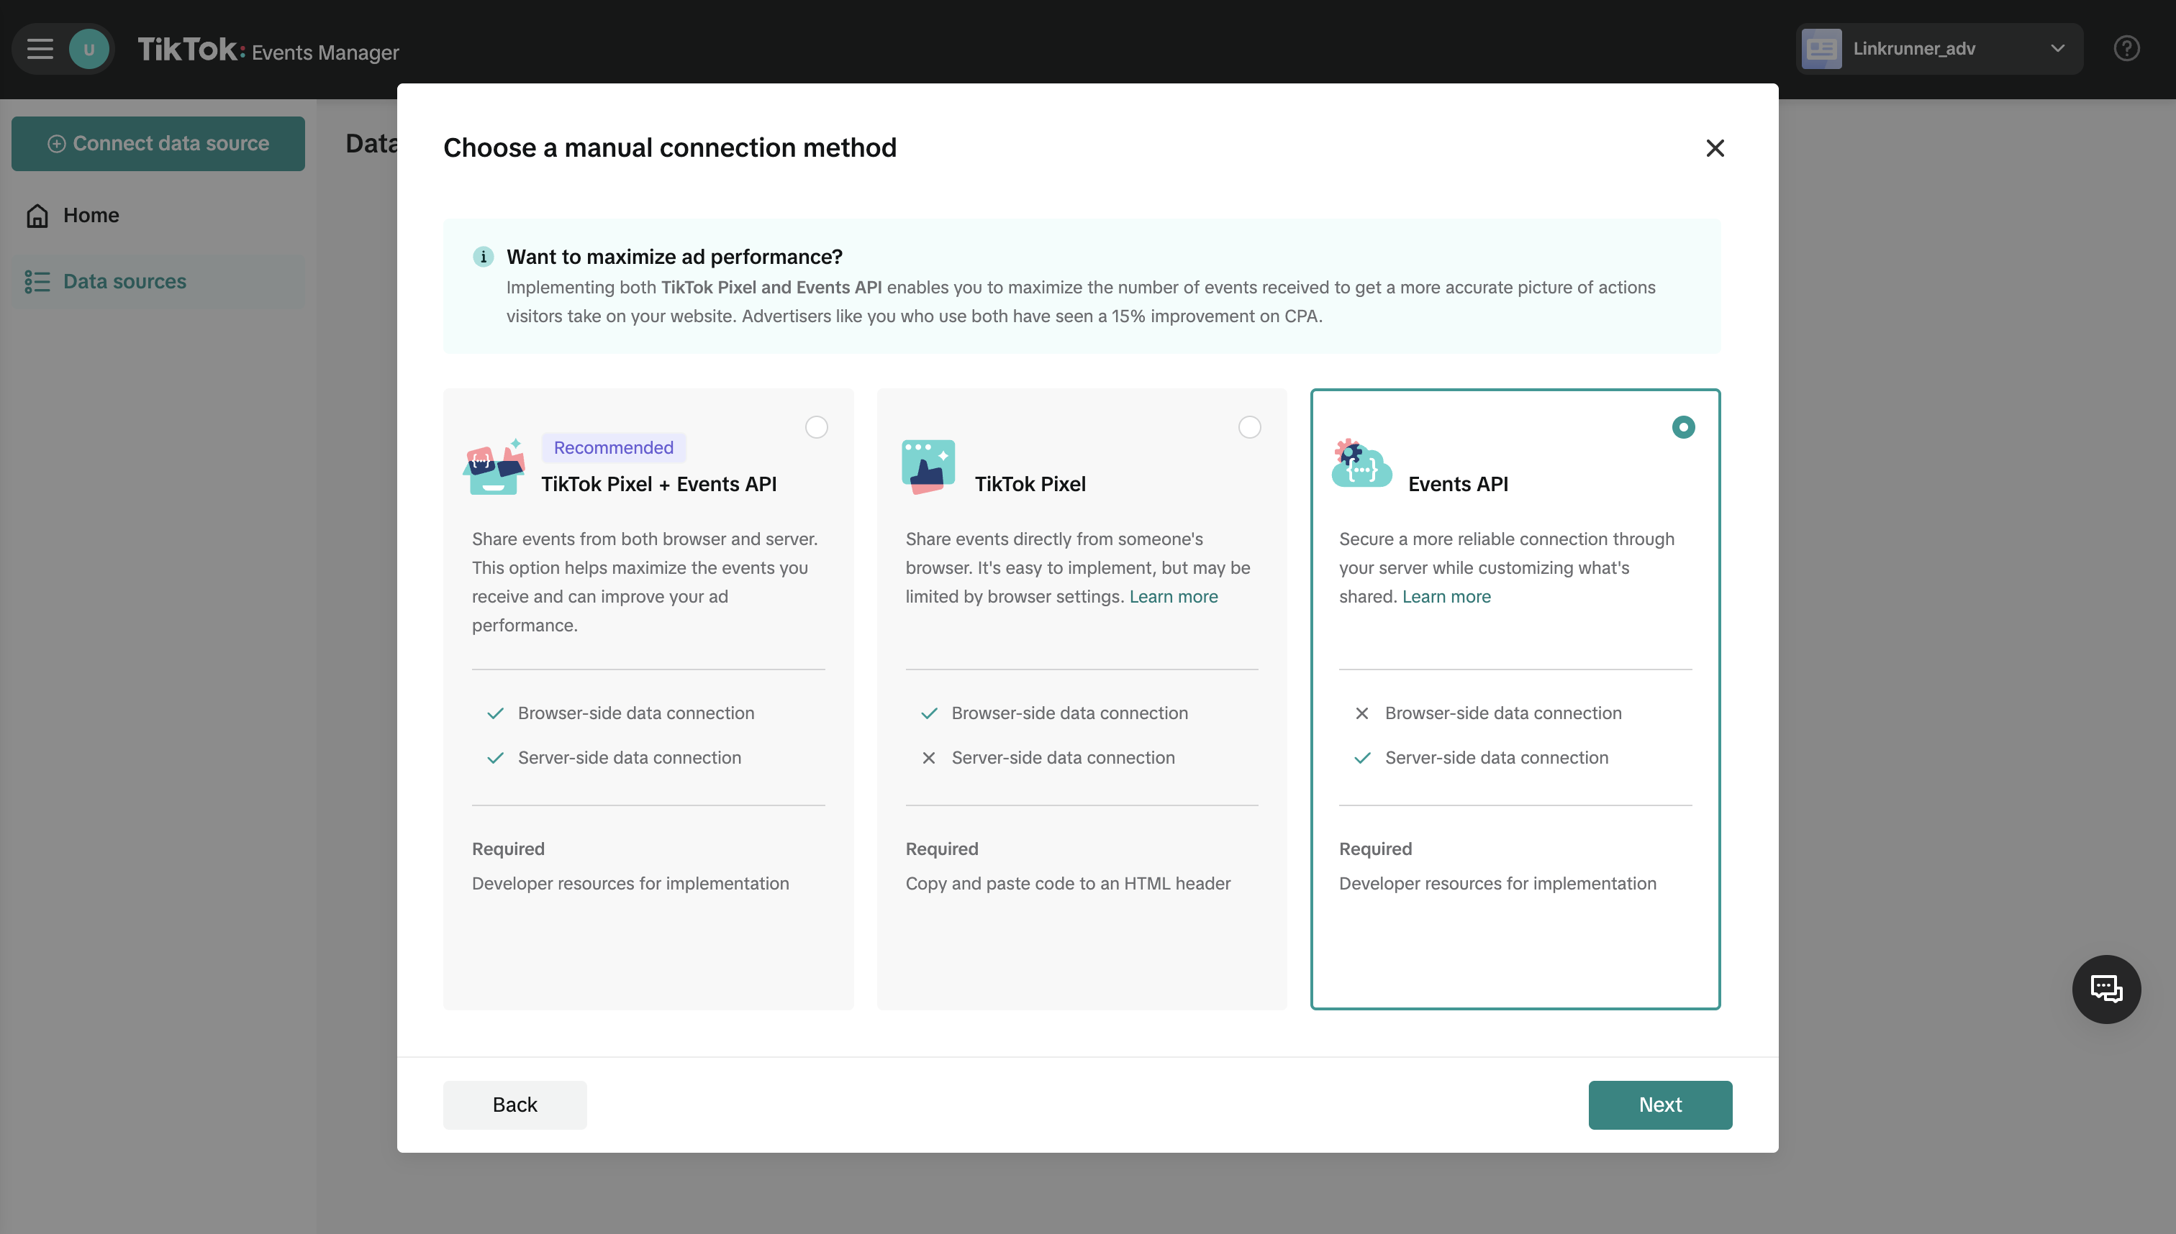
Task: Open Learn more link under TikTok Pixel
Action: click(1174, 597)
